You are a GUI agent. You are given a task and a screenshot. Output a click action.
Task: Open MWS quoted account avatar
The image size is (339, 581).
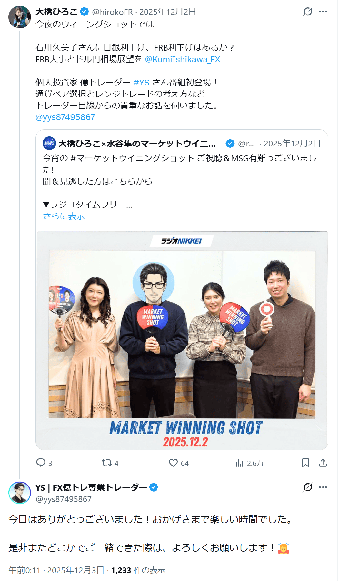49,143
